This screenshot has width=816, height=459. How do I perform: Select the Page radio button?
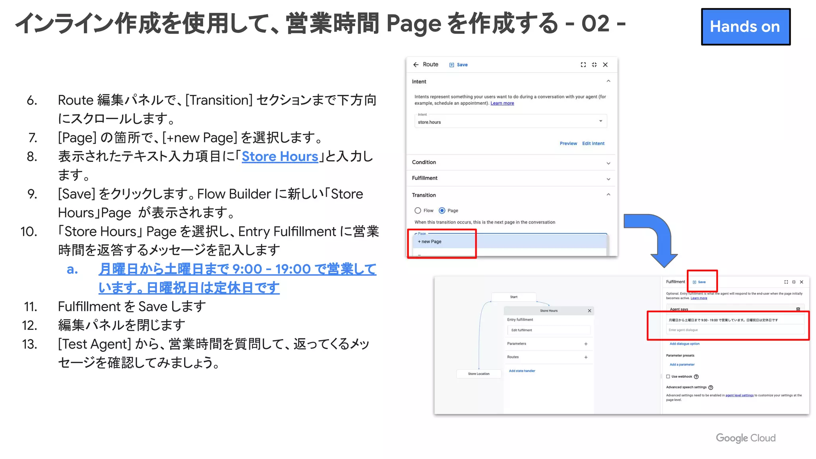442,210
